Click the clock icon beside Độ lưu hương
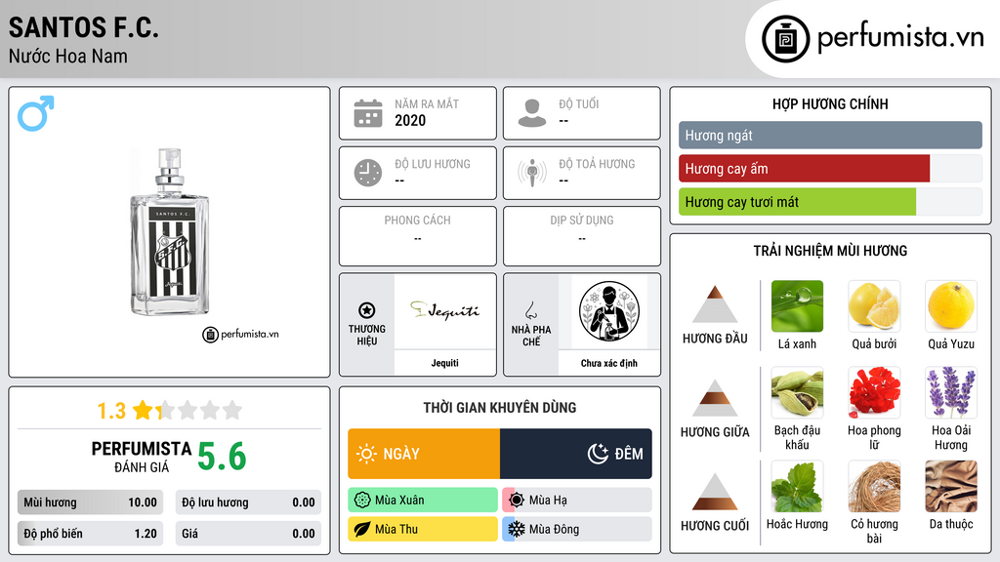The height and width of the screenshot is (562, 1000). click(x=368, y=173)
